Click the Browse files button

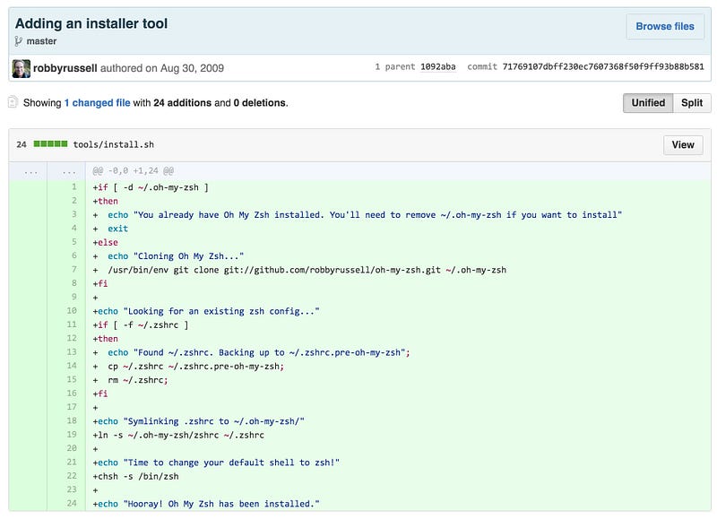coord(665,27)
